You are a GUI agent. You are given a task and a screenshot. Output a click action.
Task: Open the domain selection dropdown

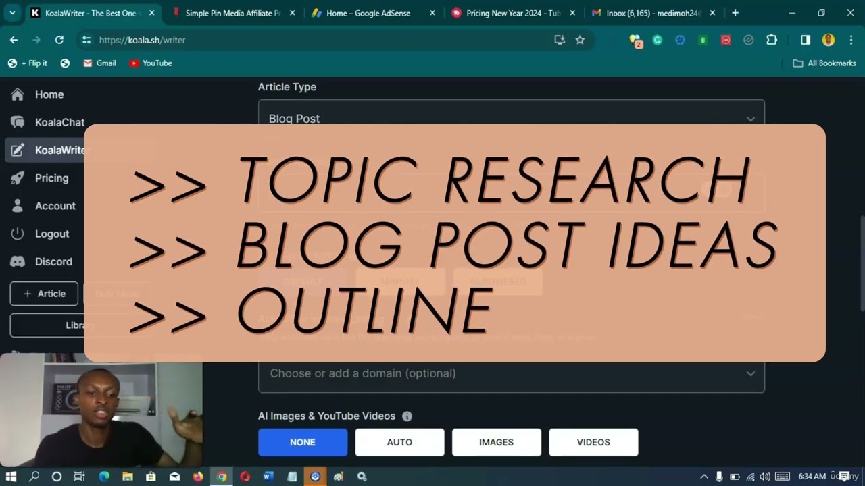(512, 373)
